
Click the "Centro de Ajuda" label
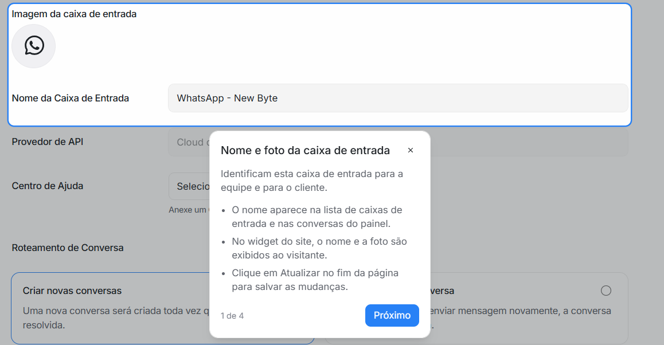pos(48,186)
